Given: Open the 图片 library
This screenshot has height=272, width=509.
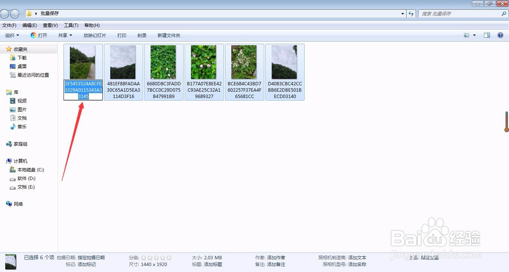Looking at the screenshot, I should 22,109.
